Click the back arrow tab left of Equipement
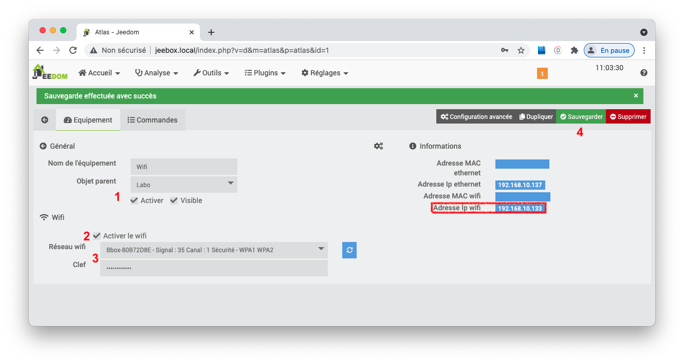 45,119
